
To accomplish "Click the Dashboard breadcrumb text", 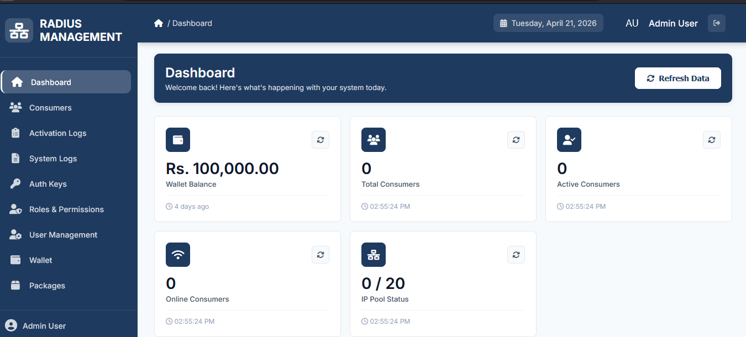I will 192,23.
